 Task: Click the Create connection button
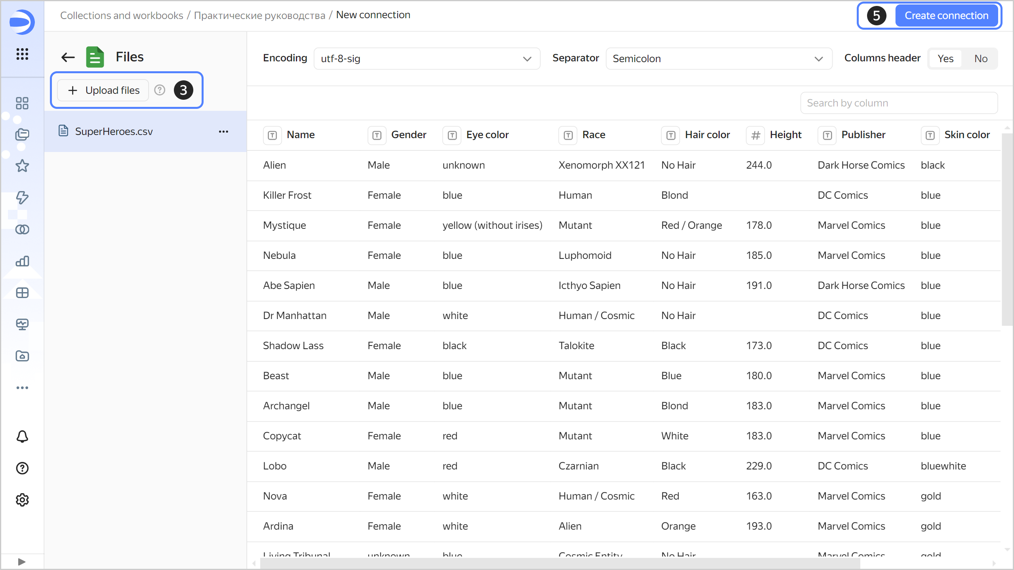pos(946,15)
